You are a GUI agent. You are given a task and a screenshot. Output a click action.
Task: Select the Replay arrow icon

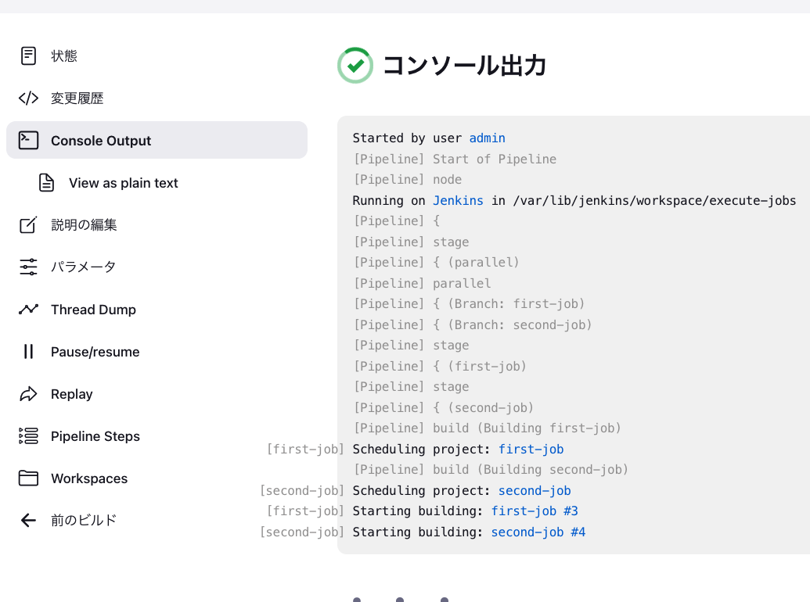click(28, 393)
